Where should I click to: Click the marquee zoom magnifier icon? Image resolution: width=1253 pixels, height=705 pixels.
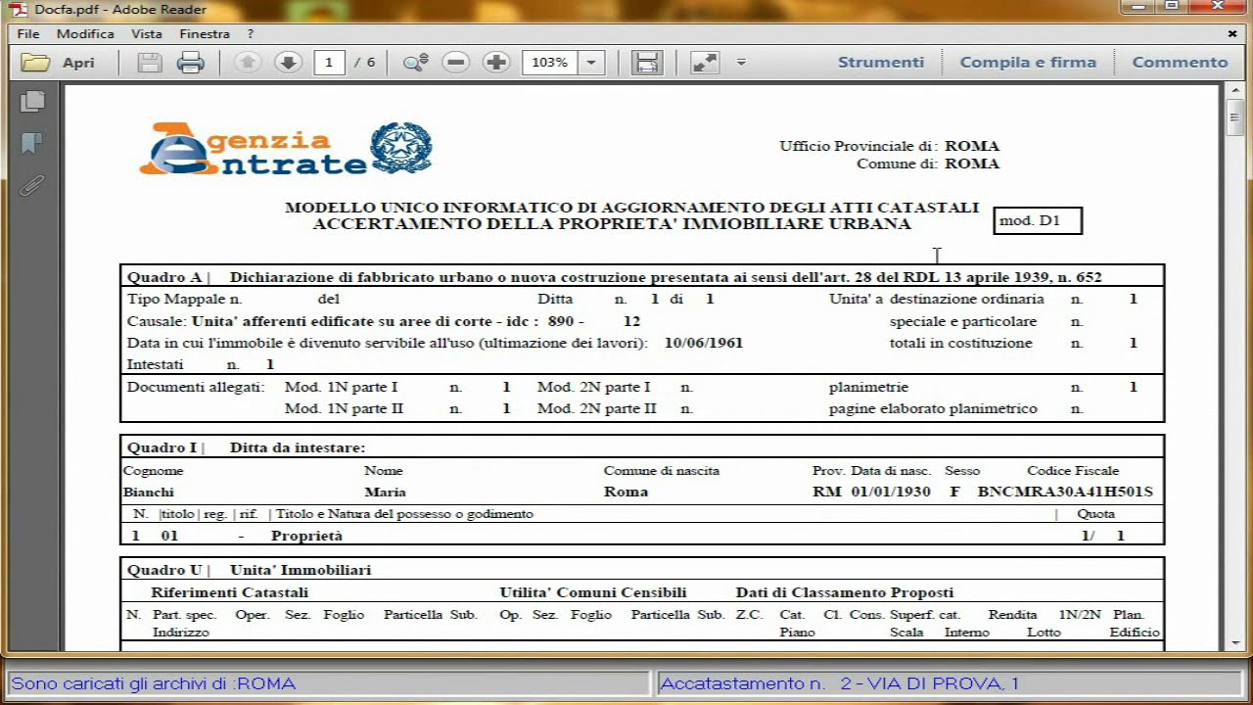pyautogui.click(x=416, y=63)
